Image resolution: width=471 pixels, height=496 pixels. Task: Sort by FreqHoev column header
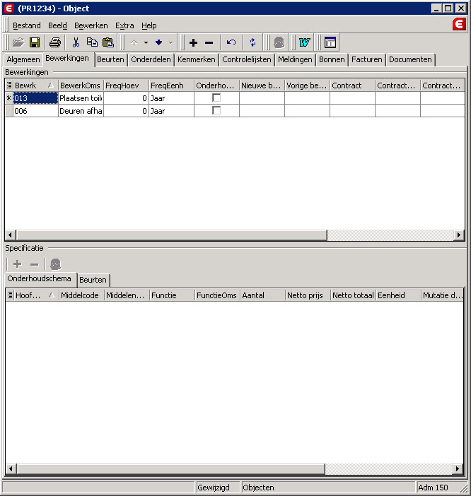coord(126,85)
